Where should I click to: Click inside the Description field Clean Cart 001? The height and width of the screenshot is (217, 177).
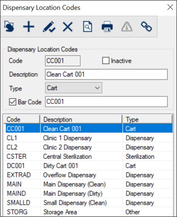click(106, 74)
